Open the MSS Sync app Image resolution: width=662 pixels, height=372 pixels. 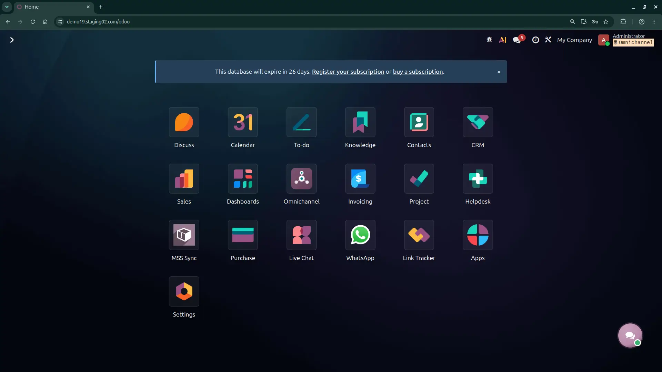(184, 235)
